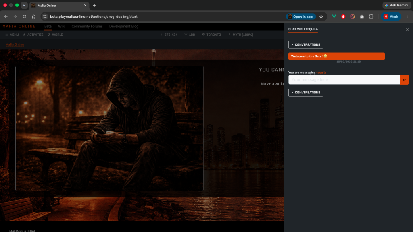Send the chat message to tequila
The image size is (413, 232).
tap(404, 79)
